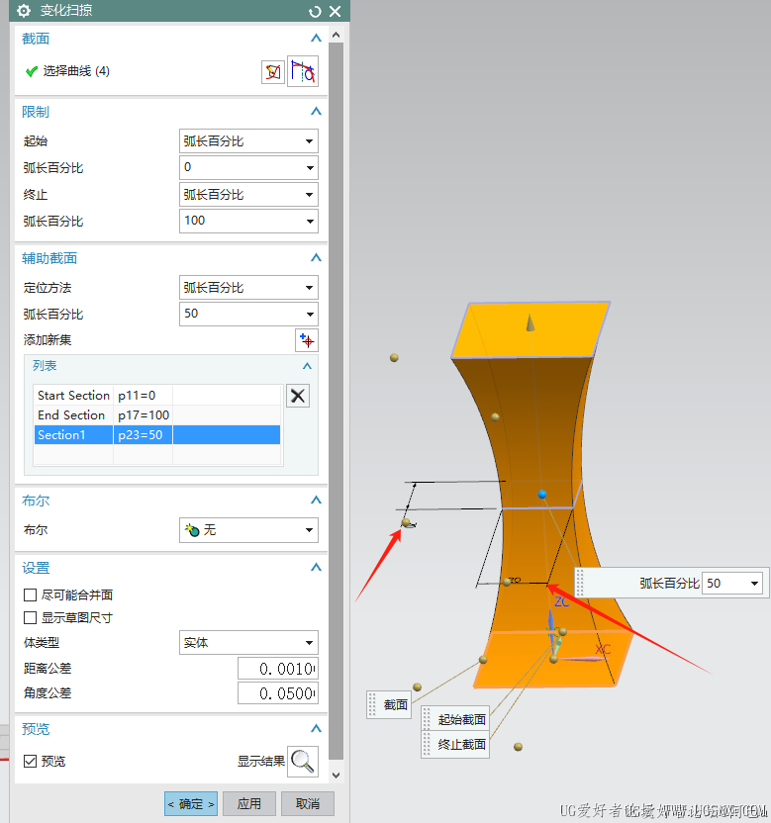The width and height of the screenshot is (771, 823).
Task: Click the 距离公差 input field
Action: 278,669
